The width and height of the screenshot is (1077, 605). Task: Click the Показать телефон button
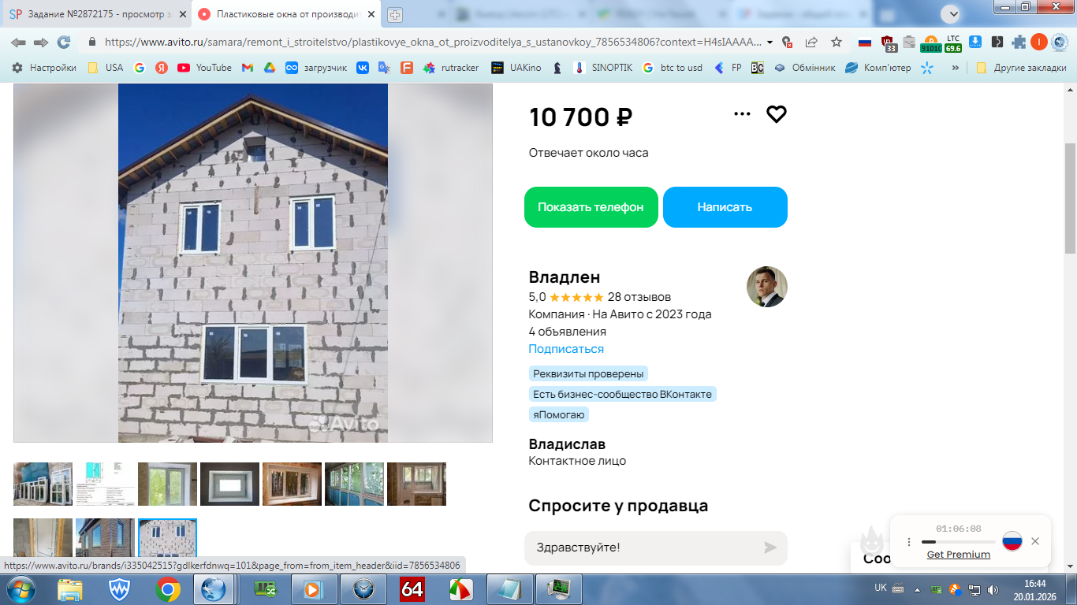(591, 207)
